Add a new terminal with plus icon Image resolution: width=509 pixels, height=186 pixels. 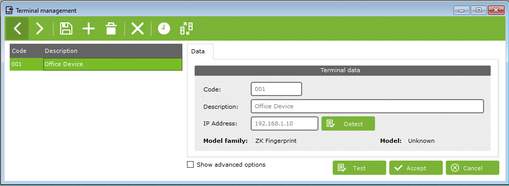tap(88, 28)
